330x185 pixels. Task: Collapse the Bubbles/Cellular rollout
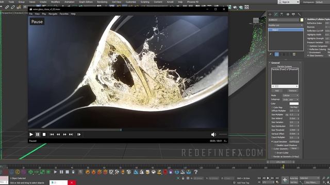coord(318,20)
